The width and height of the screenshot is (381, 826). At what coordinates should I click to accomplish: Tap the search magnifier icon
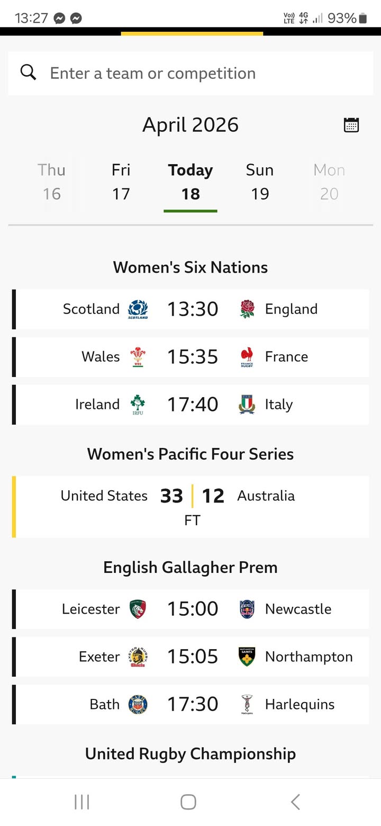pyautogui.click(x=29, y=73)
